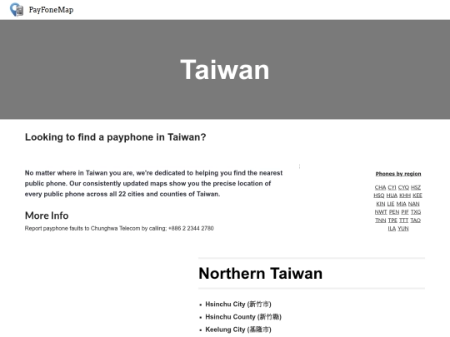The image size is (450, 337).
Task: Click the Chunghwa Telecom fault report line
Action: click(x=119, y=228)
